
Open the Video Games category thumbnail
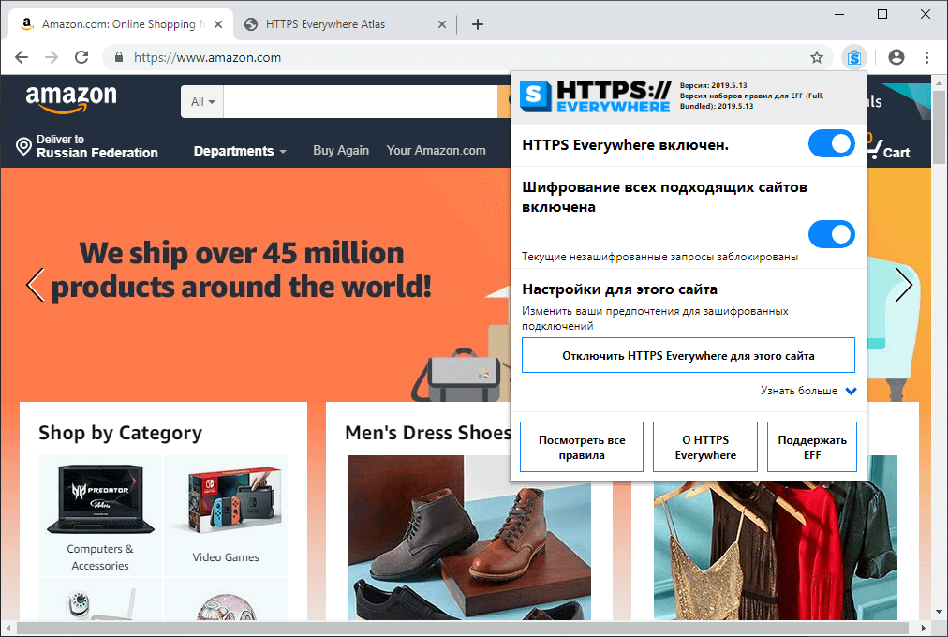tap(226, 515)
